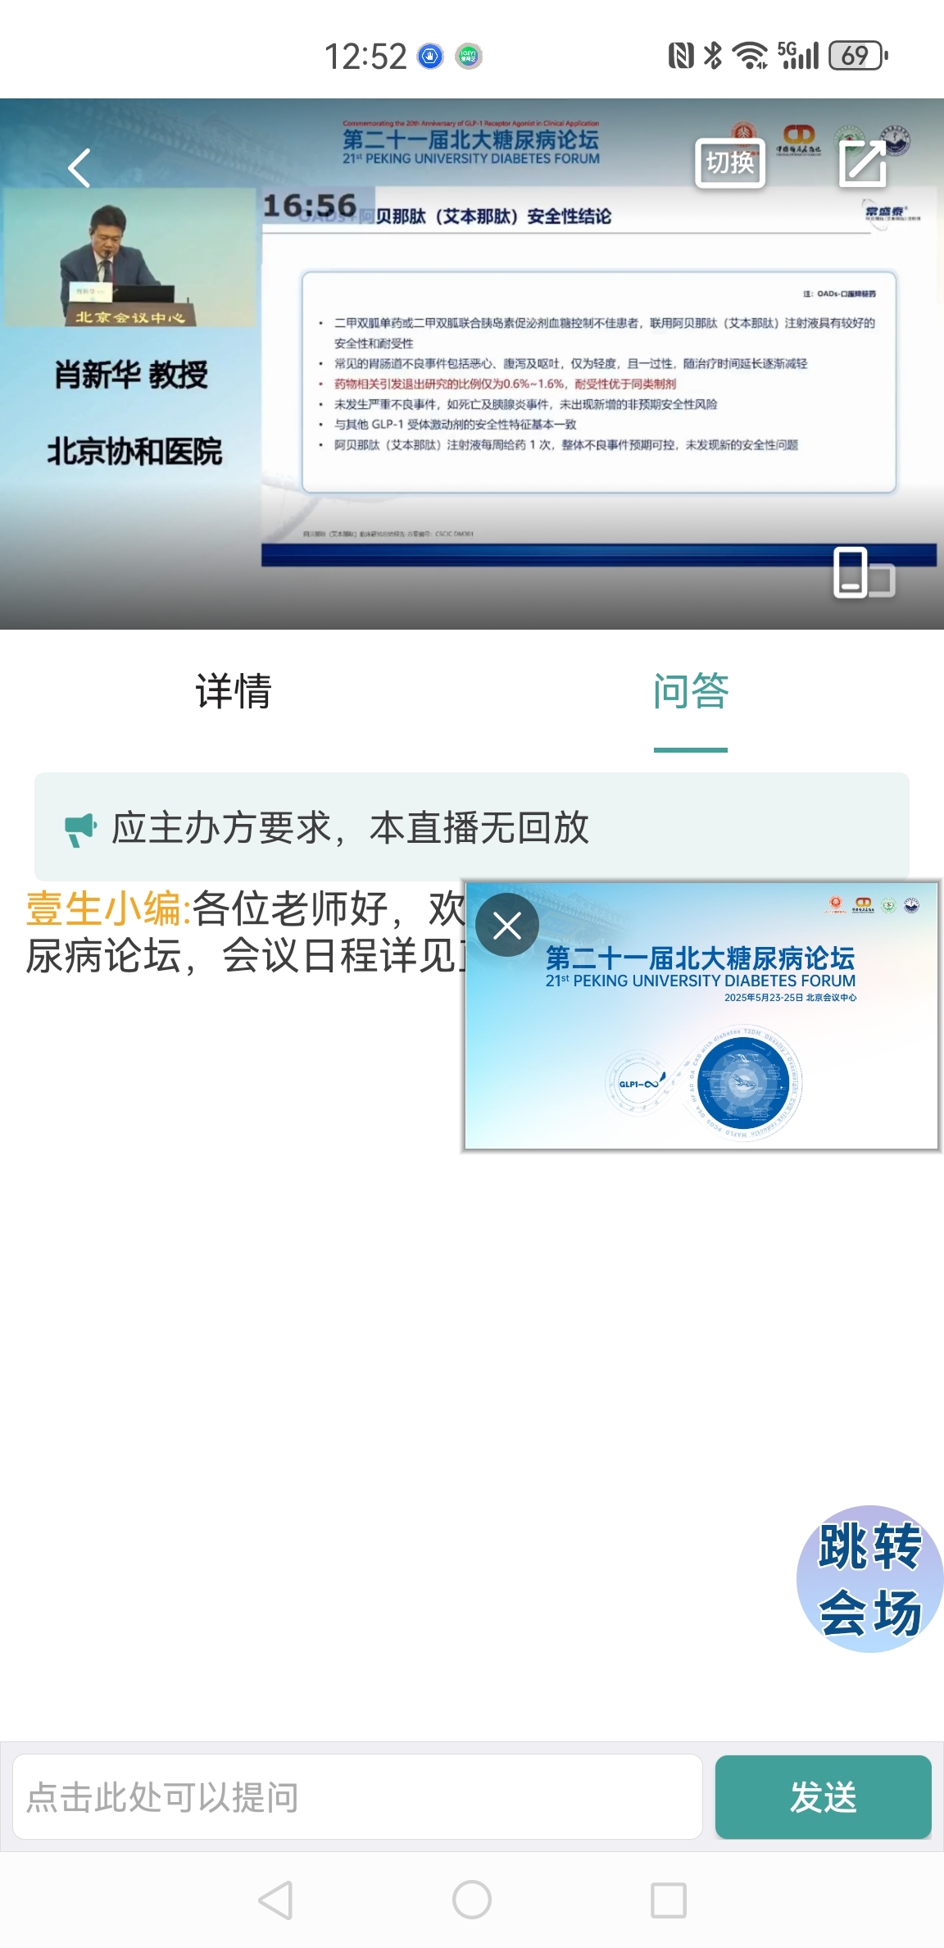
Task: Read the 本直播无回放 notice
Action: [x=479, y=827]
